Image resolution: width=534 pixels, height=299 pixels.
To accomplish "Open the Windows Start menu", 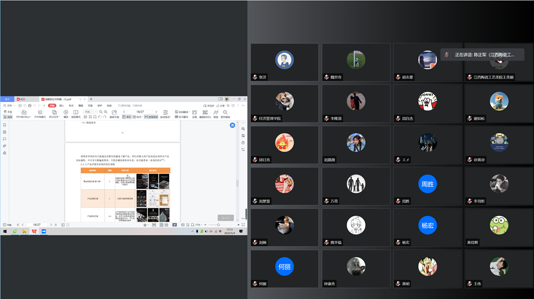I will (5, 231).
